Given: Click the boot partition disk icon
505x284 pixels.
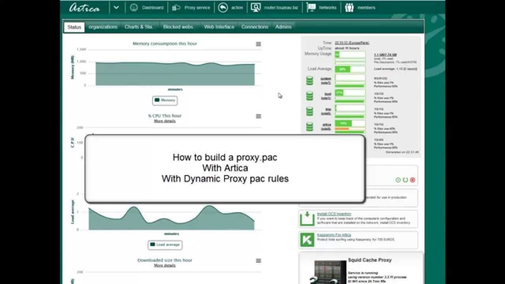Looking at the screenshot, I should click(310, 96).
